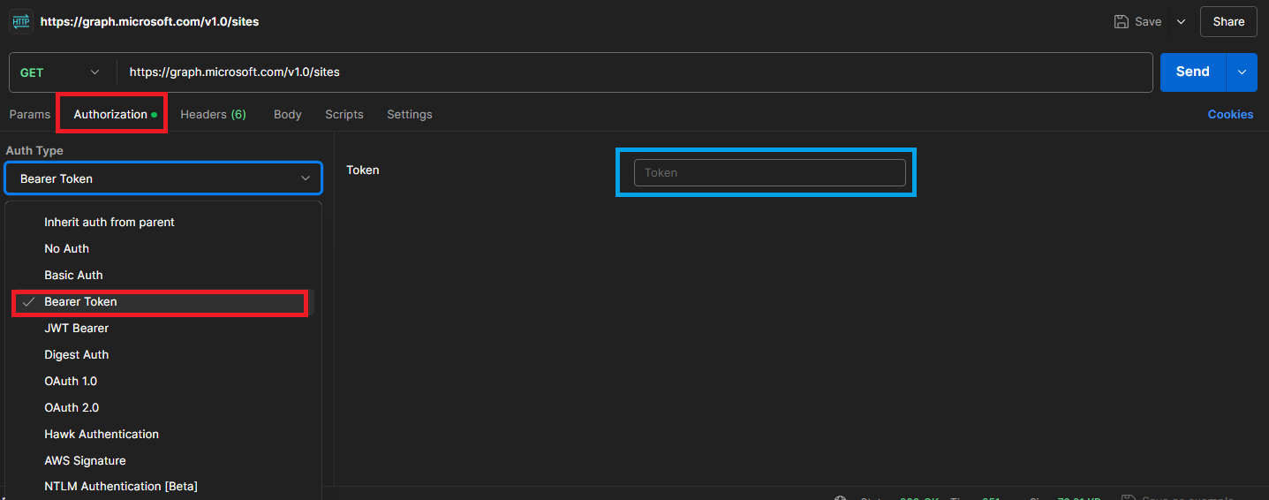This screenshot has height=500, width=1269.
Task: Switch to the Params tab
Action: tap(30, 114)
